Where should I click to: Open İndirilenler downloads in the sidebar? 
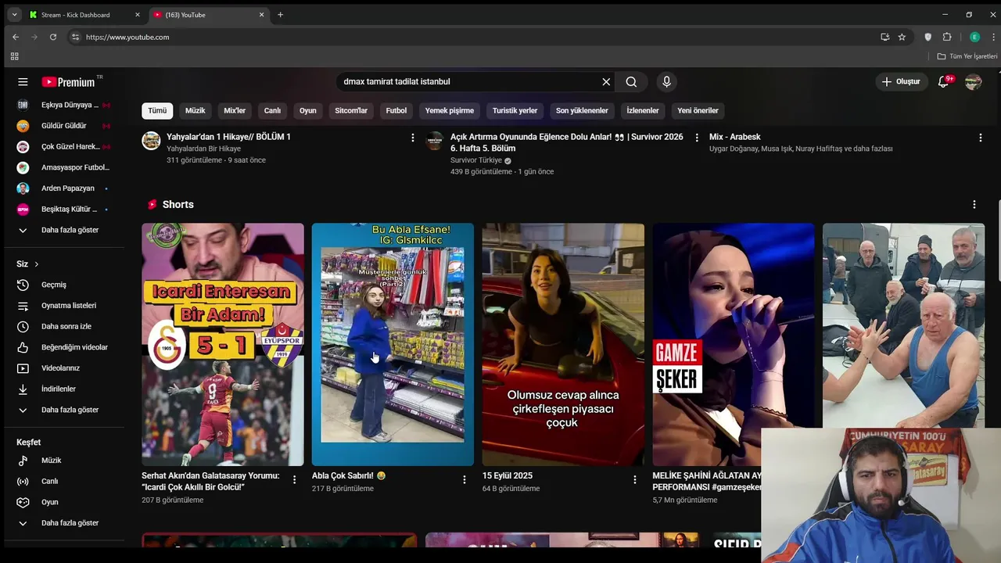64,389
